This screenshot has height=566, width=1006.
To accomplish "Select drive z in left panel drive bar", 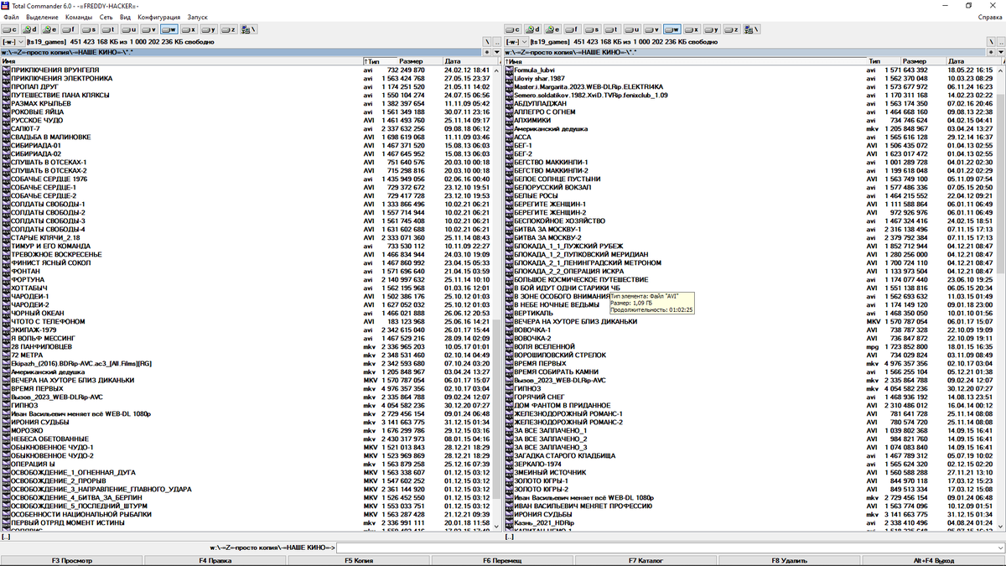I will pyautogui.click(x=228, y=29).
